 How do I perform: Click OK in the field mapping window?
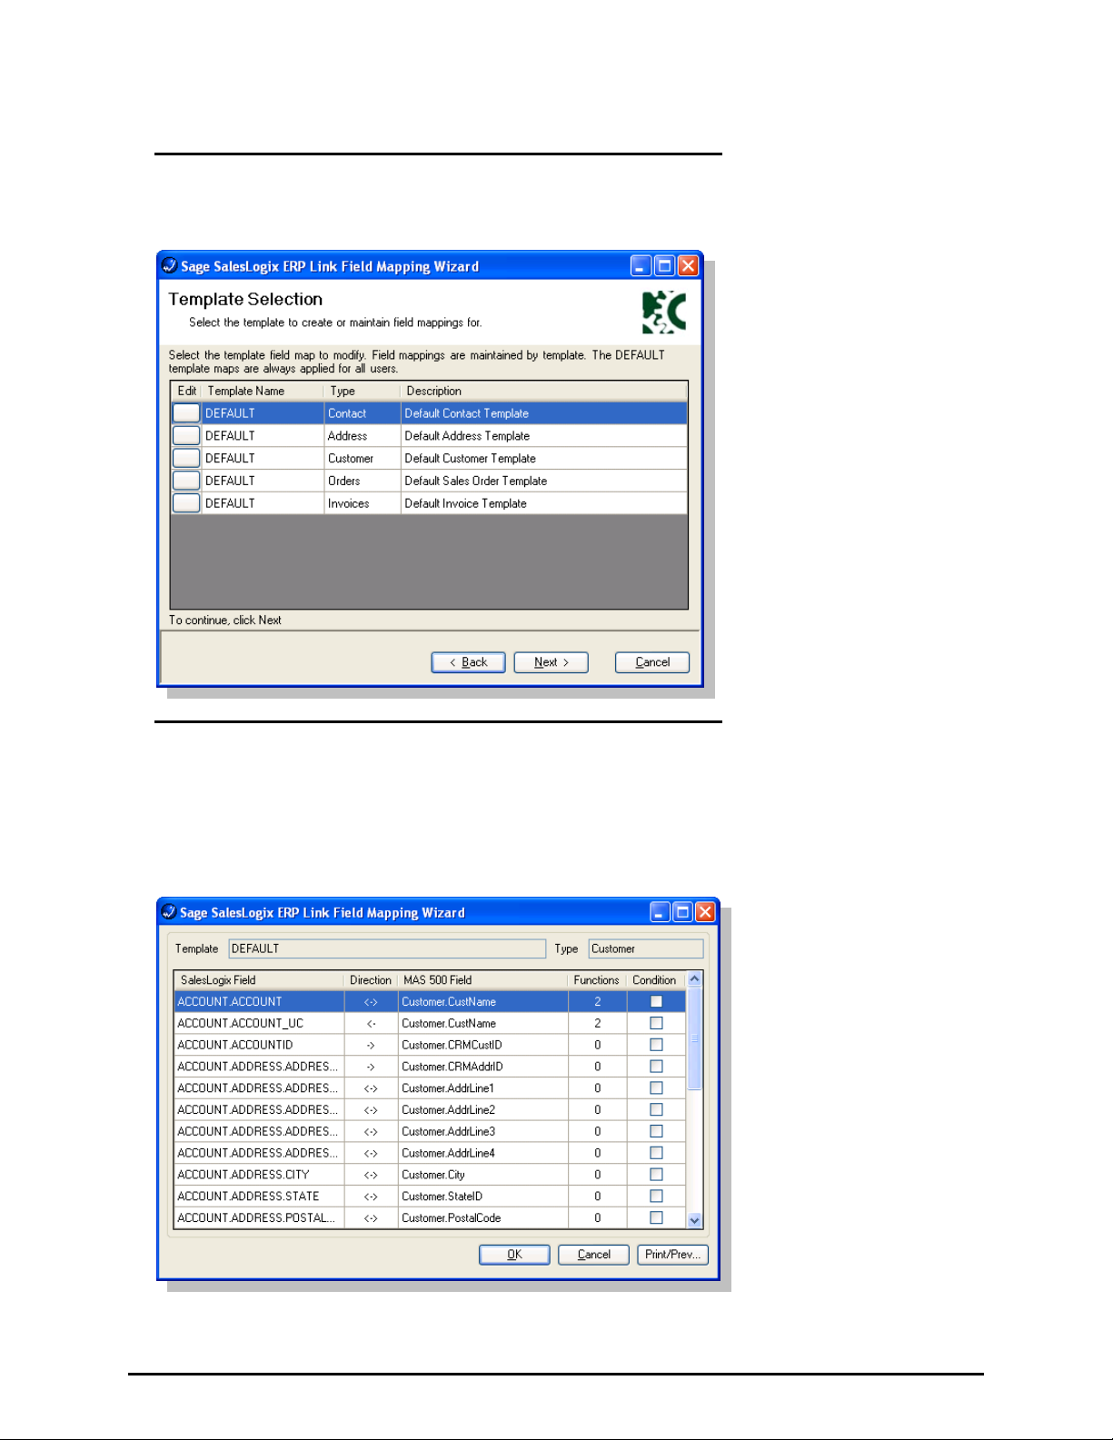point(514,1255)
